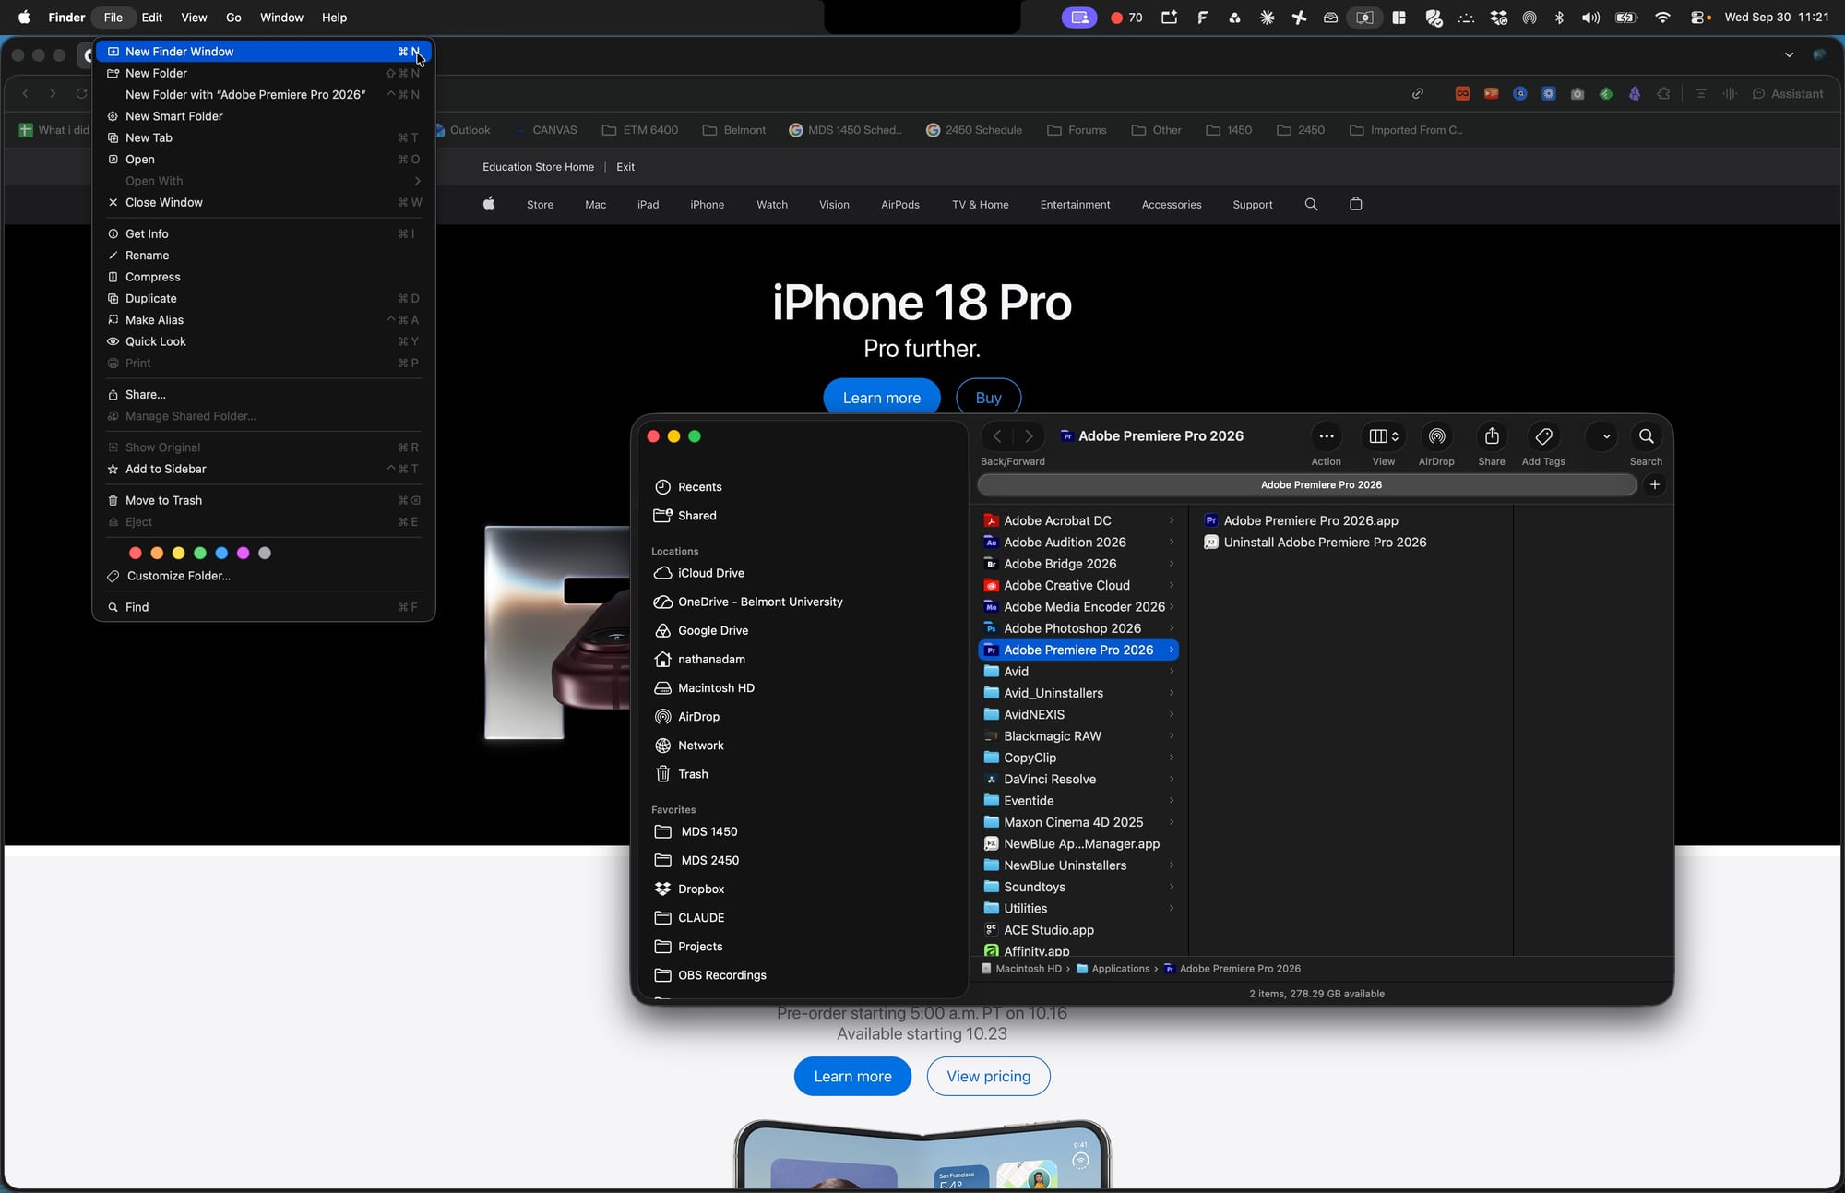Open the View mode dropdown in Finder toolbar
The image size is (1845, 1193).
pos(1384,436)
